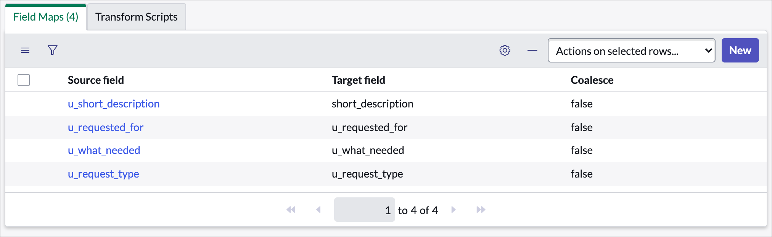Open the list personalization gear settings
Screen dimensions: 772x237
(x=505, y=50)
